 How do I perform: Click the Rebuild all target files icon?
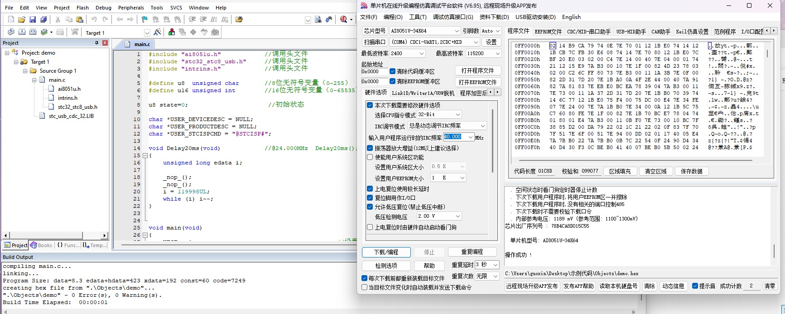pyautogui.click(x=33, y=32)
